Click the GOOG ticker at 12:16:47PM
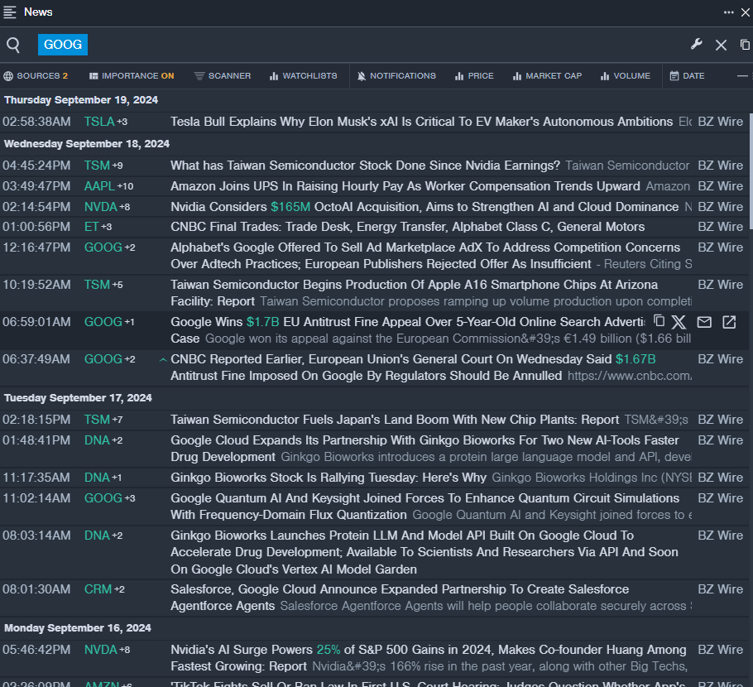The width and height of the screenshot is (753, 687). pyautogui.click(x=103, y=247)
